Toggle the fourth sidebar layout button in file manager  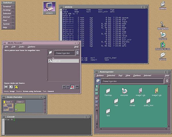[x=97, y=98]
